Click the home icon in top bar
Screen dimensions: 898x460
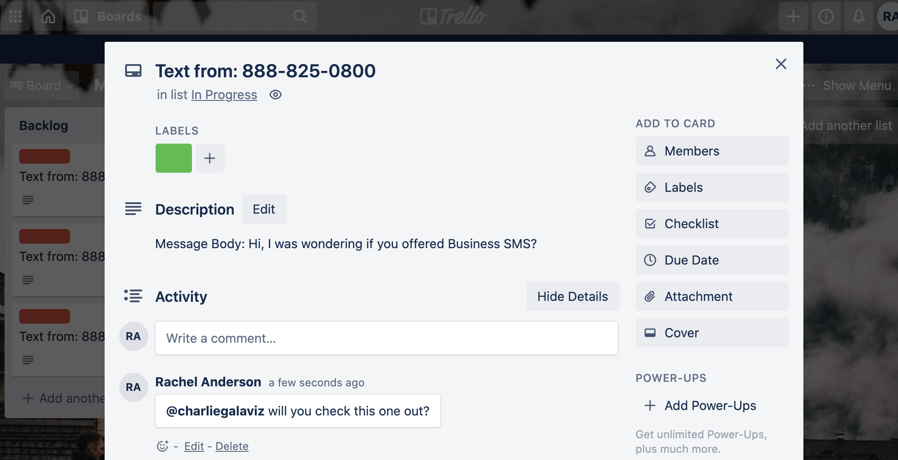pos(48,16)
